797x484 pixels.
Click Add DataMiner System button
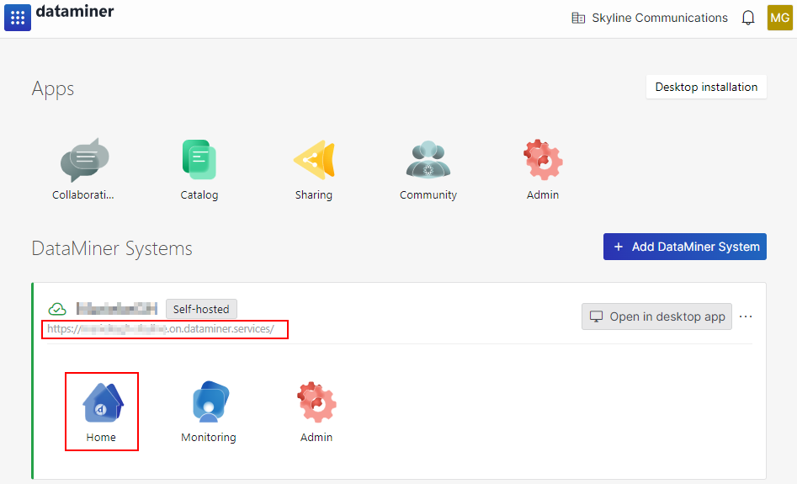[685, 247]
